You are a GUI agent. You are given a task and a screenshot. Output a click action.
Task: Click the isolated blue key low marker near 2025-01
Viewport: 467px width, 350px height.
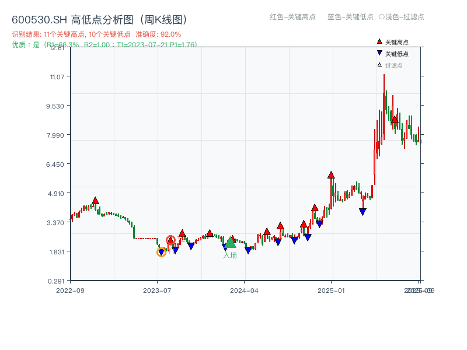pyautogui.click(x=363, y=212)
